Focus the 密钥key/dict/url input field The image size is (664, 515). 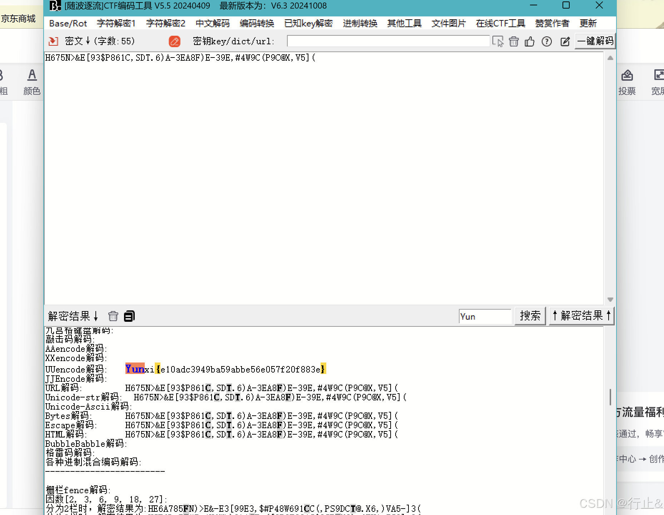click(x=388, y=41)
